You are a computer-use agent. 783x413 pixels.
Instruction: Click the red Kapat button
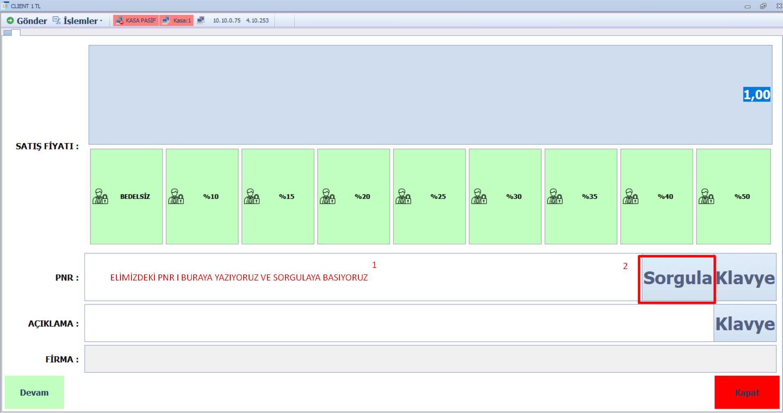click(747, 393)
